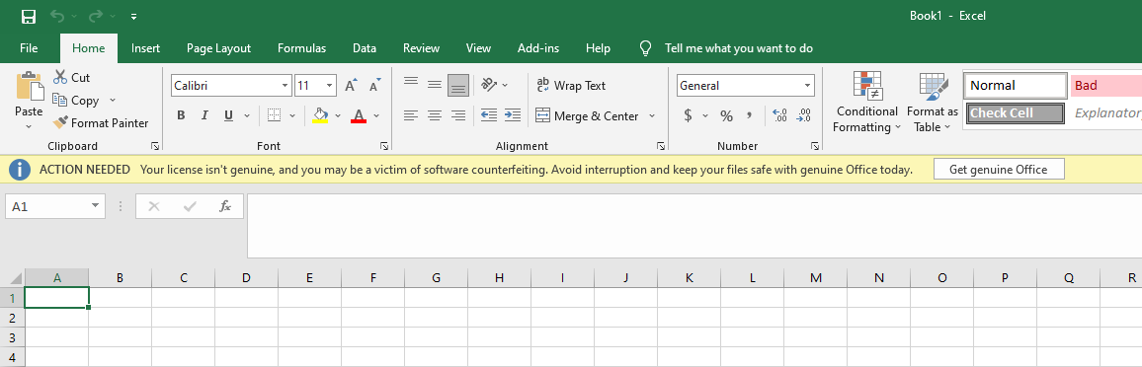The image size is (1142, 367).
Task: Open the Conditional Formatting menu button
Action: pos(865,103)
